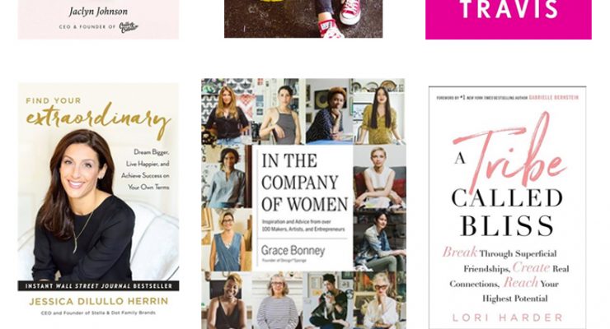
Task: Click the 'CALLED BLISS' title text
Action: [x=507, y=212]
